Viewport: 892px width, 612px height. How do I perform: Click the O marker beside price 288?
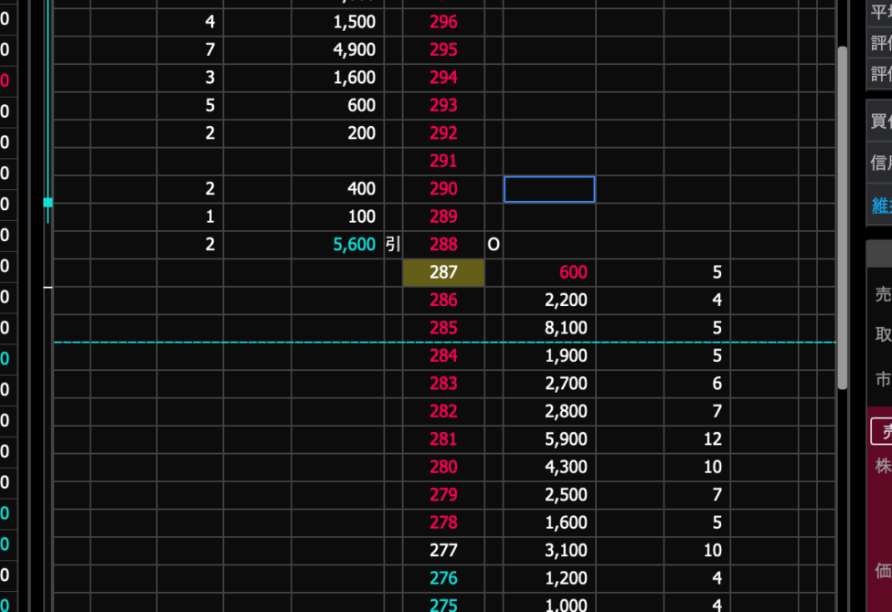click(x=494, y=245)
